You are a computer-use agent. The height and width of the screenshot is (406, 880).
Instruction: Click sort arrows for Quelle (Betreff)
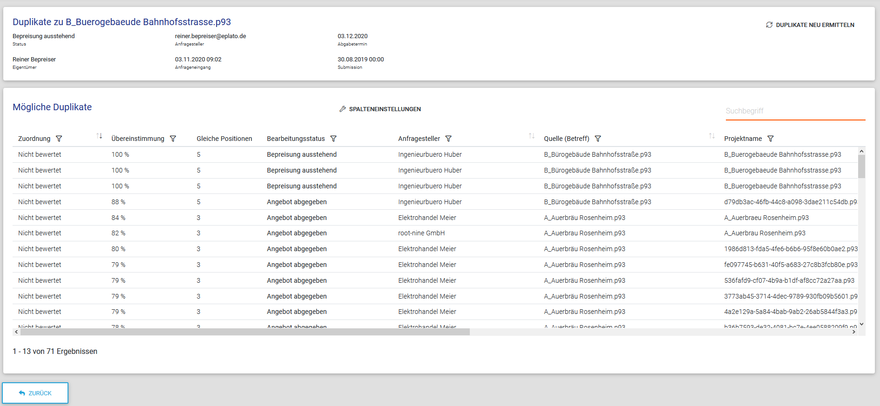[712, 136]
